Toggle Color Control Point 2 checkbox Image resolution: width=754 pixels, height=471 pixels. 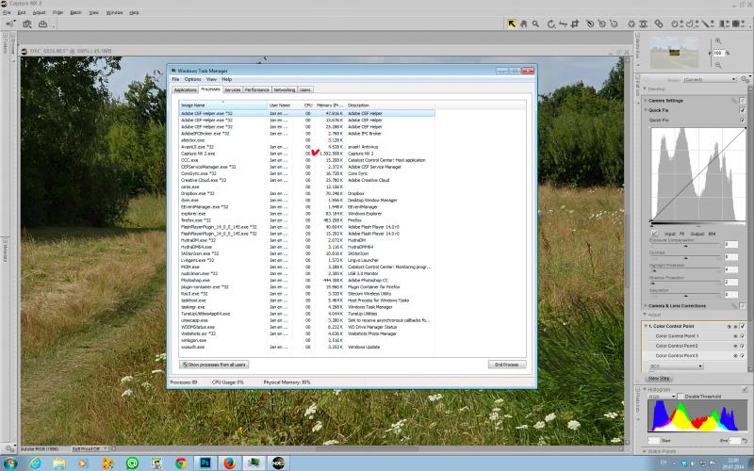[743, 346]
